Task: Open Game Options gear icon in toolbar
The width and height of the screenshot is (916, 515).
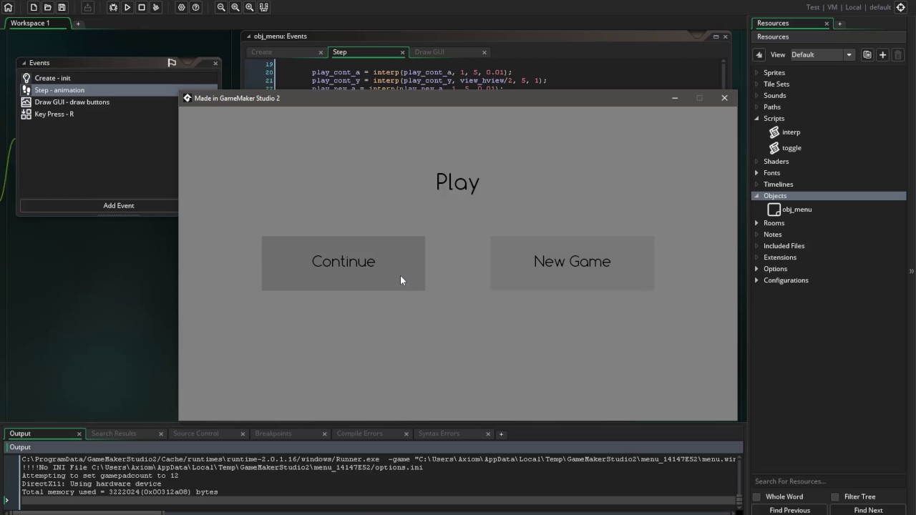Action: pyautogui.click(x=181, y=7)
